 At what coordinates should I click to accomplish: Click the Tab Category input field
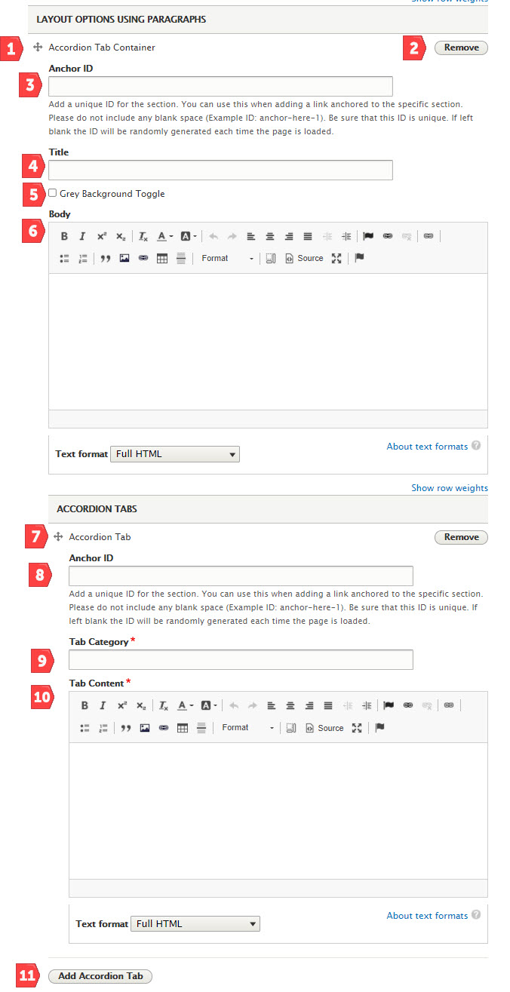(x=241, y=660)
